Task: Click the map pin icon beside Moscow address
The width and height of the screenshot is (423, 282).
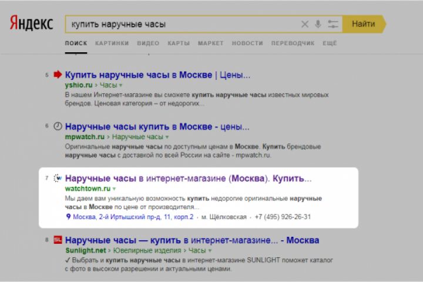Action: tap(68, 217)
